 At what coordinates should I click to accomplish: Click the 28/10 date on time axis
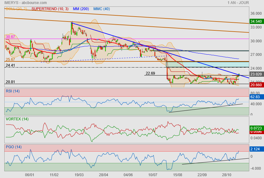click(227, 175)
